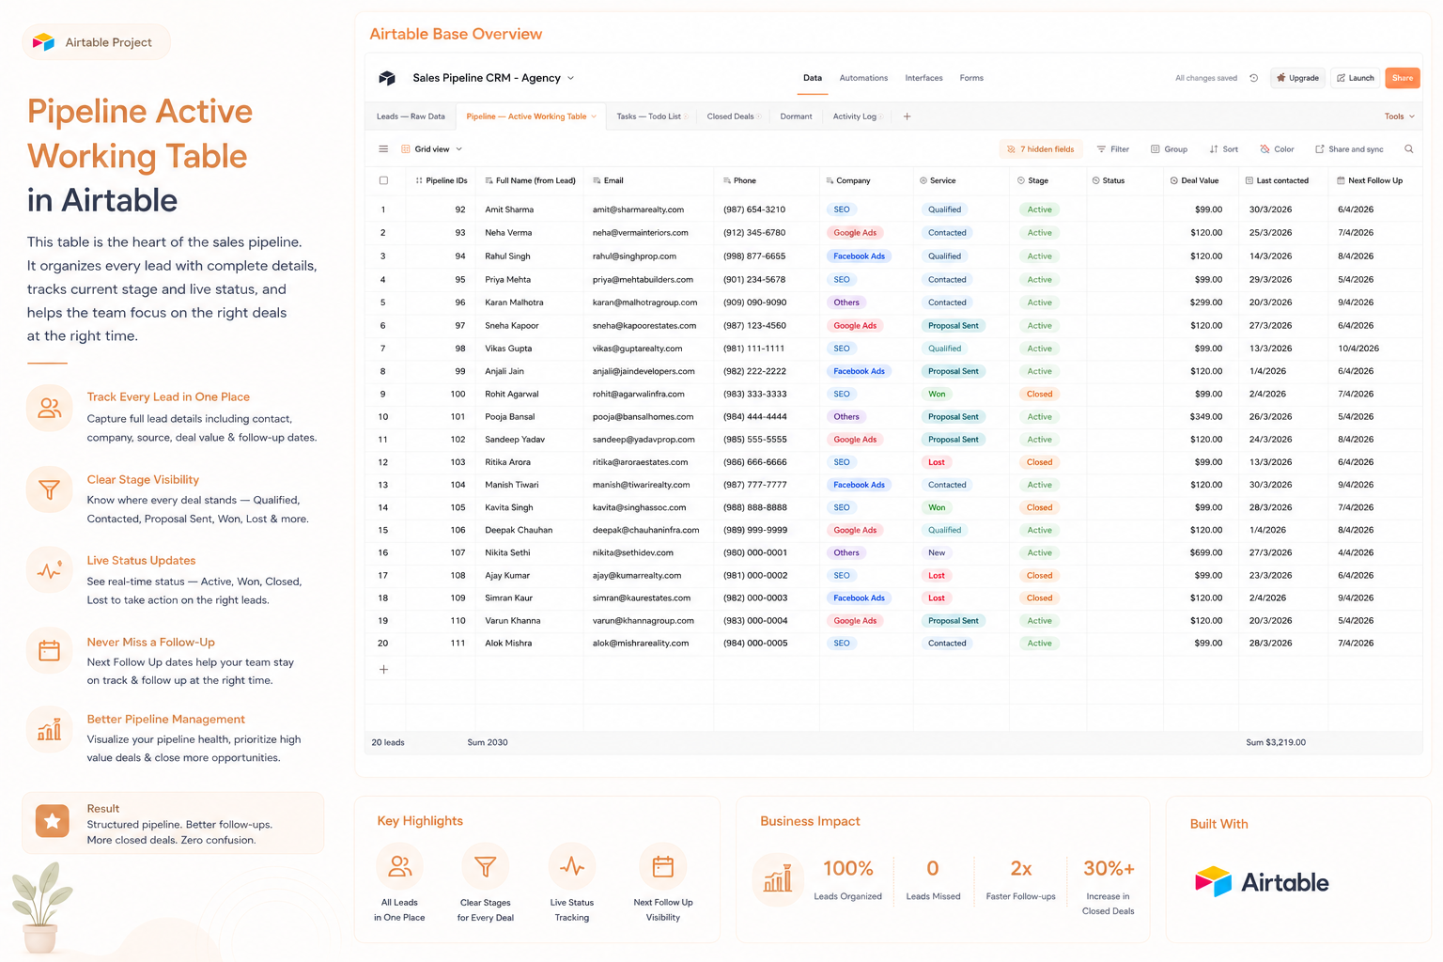Expand the Sales Pipeline CRM - Agency dropdown
Viewport: 1443px width, 962px height.
[570, 78]
